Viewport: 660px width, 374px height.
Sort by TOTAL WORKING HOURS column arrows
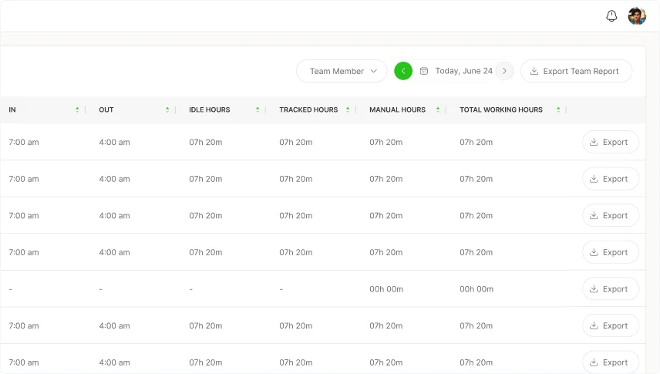(555, 110)
